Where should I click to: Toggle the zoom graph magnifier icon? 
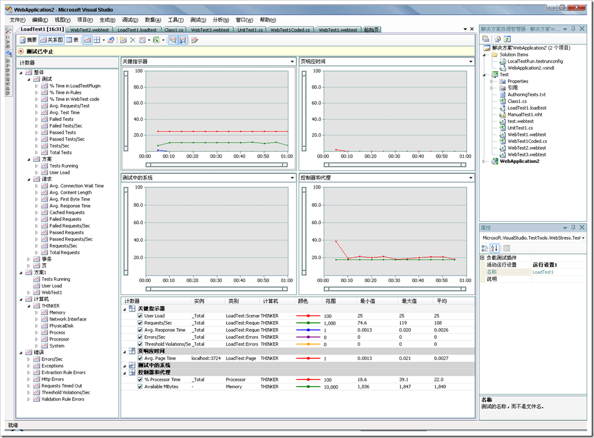[x=173, y=40]
